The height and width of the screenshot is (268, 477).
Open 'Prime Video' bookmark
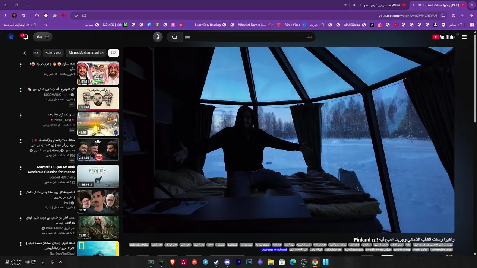click(x=295, y=25)
